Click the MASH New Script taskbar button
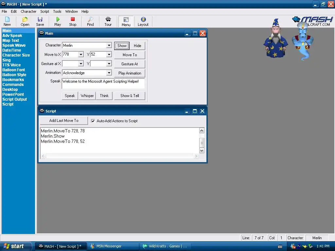Screen dimensions: 335x251 click(x=61, y=246)
